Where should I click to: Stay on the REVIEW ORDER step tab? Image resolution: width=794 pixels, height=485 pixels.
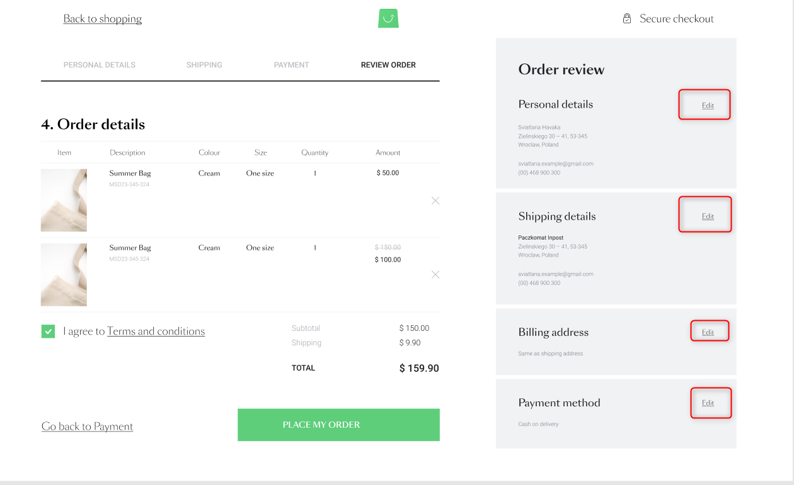pyautogui.click(x=388, y=64)
